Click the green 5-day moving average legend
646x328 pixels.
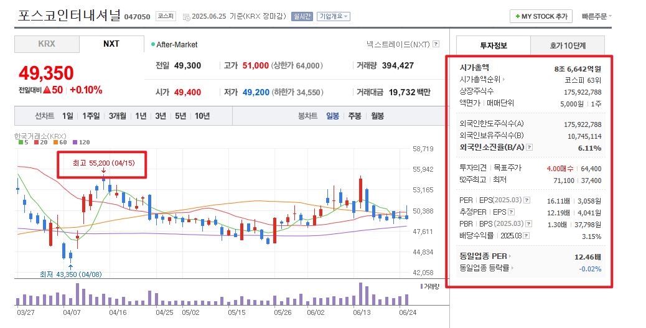click(x=24, y=142)
